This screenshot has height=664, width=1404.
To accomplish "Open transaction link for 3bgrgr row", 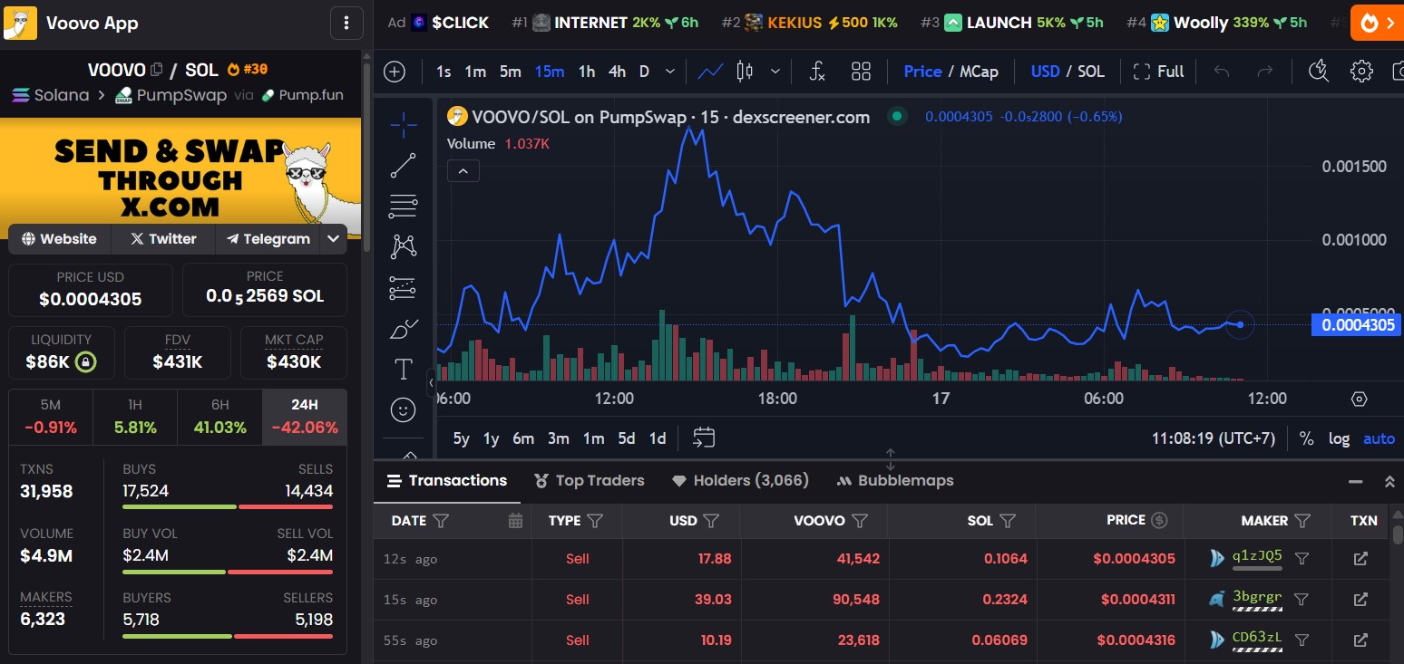I will click(1360, 600).
